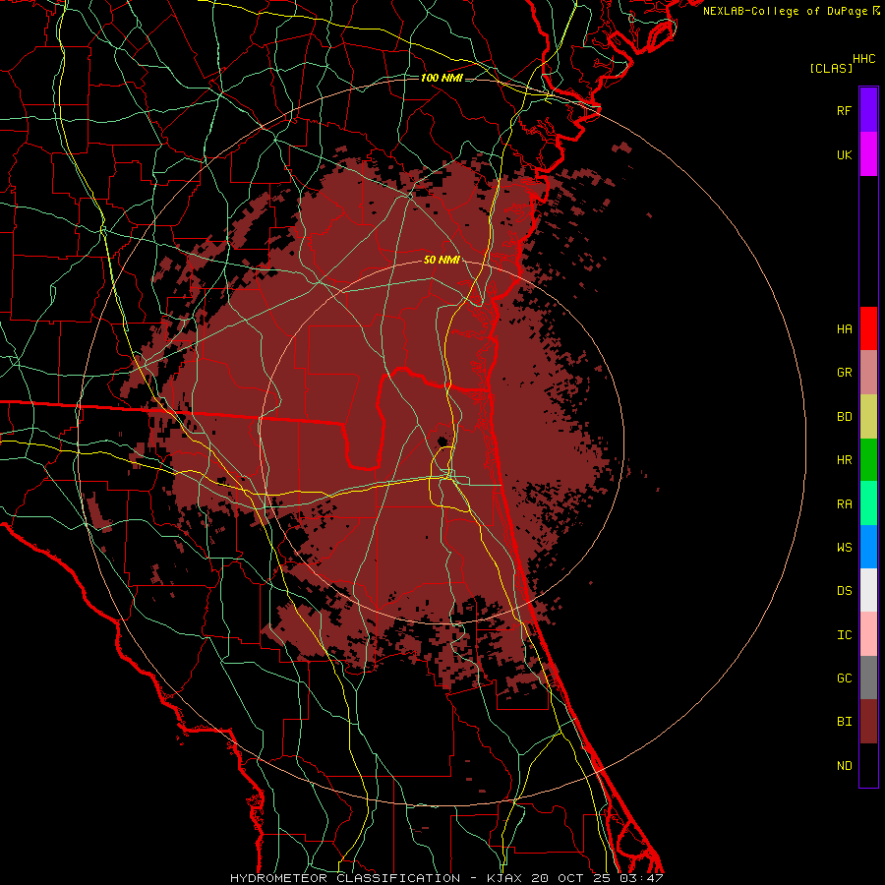Pick the RA mint legend swatch
Screen dimensions: 885x885
click(868, 503)
